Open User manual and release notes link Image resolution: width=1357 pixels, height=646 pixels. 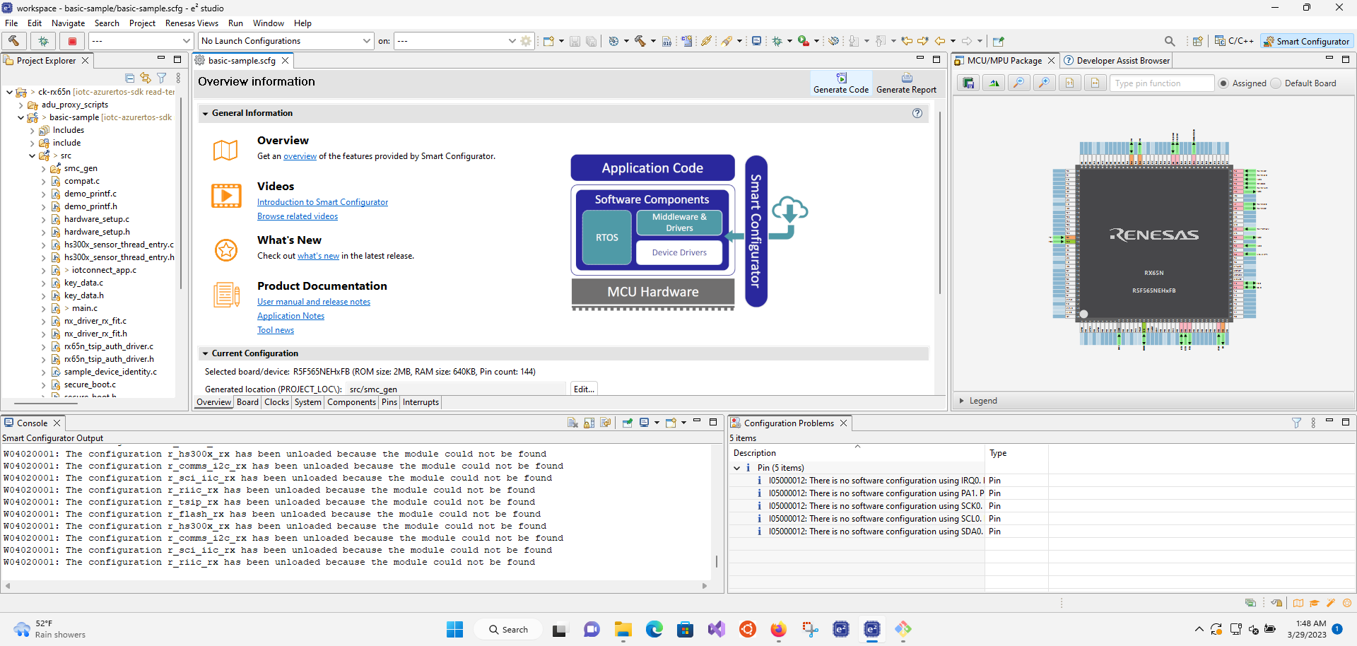pyautogui.click(x=314, y=302)
